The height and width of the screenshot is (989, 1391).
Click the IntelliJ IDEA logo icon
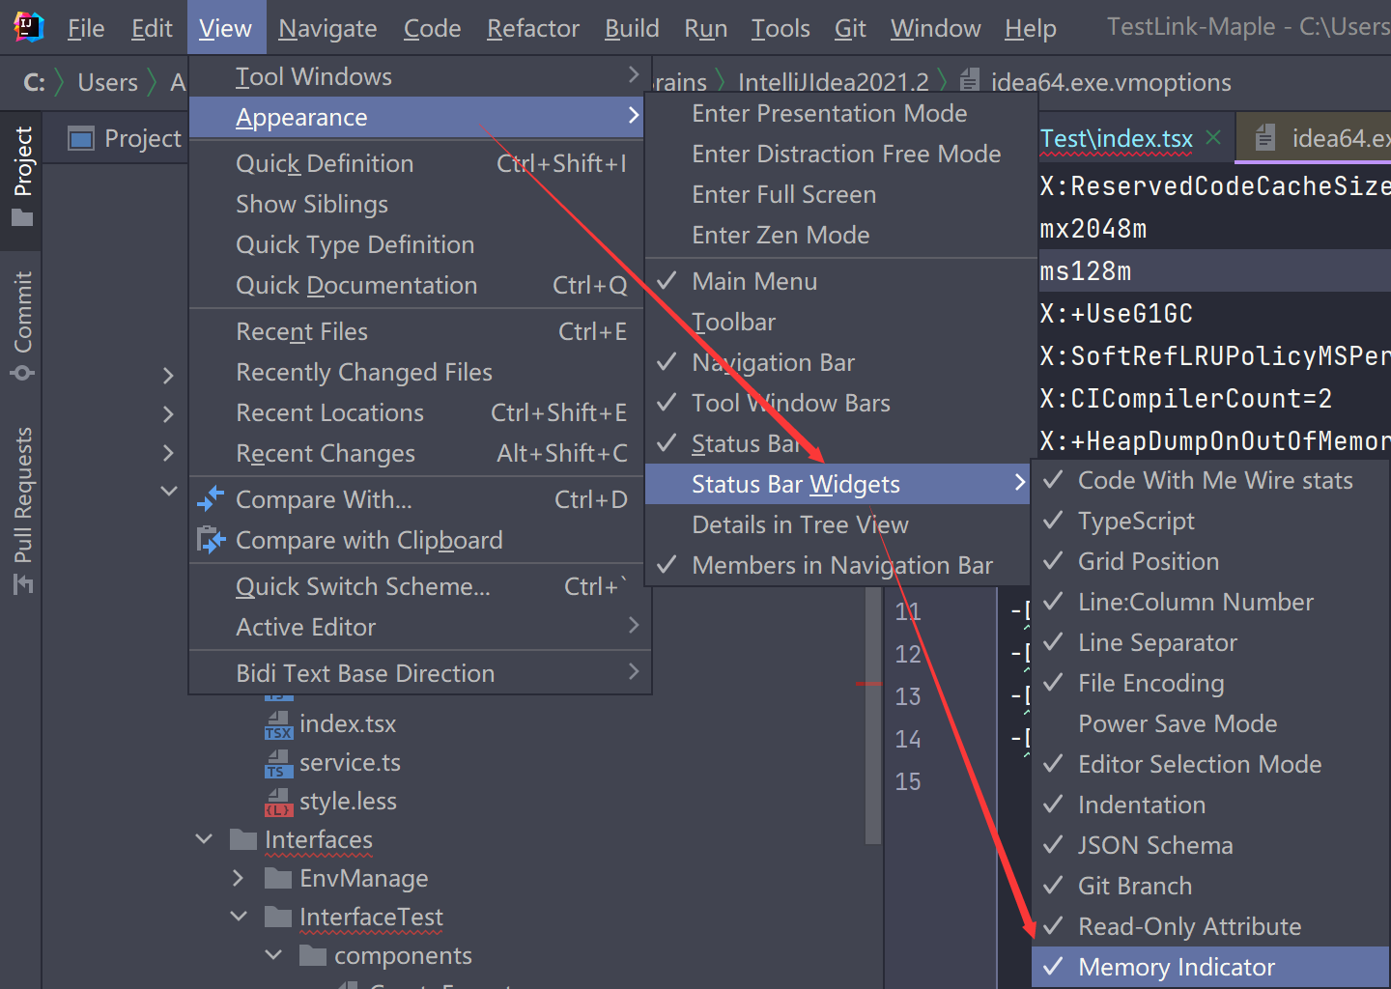[x=28, y=27]
